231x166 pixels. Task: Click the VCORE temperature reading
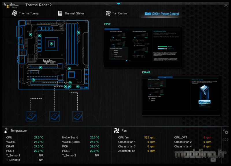39,142
